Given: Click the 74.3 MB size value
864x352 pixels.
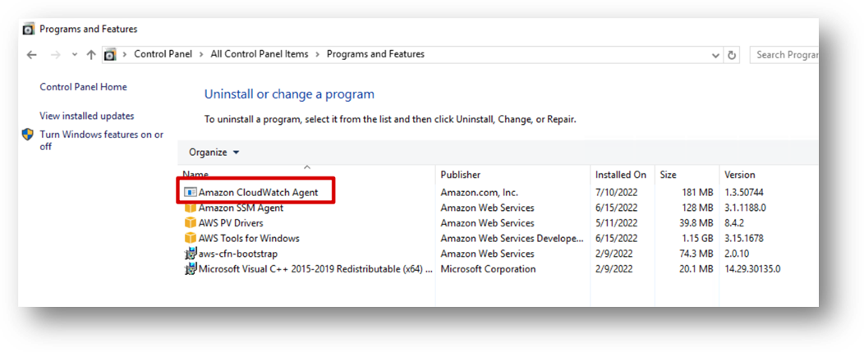Looking at the screenshot, I should [696, 254].
